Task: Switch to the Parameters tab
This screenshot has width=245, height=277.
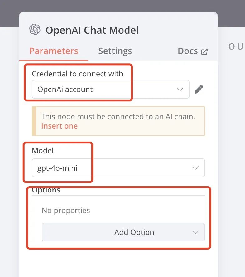Action: (x=54, y=51)
